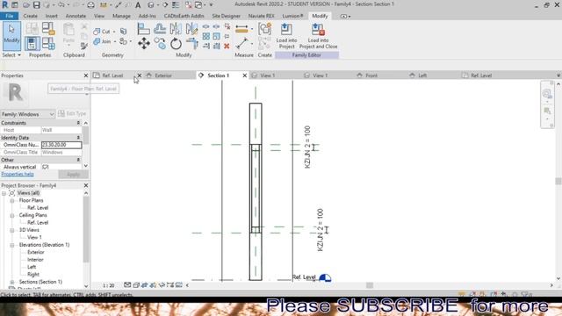
Task: Select Mirror - Pick Axis tool
Action: 176,29
